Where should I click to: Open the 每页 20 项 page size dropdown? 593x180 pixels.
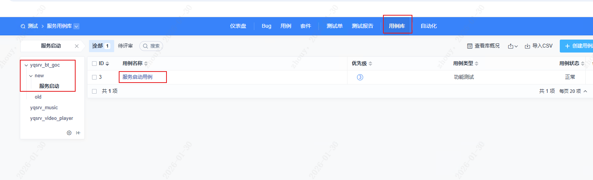[574, 91]
